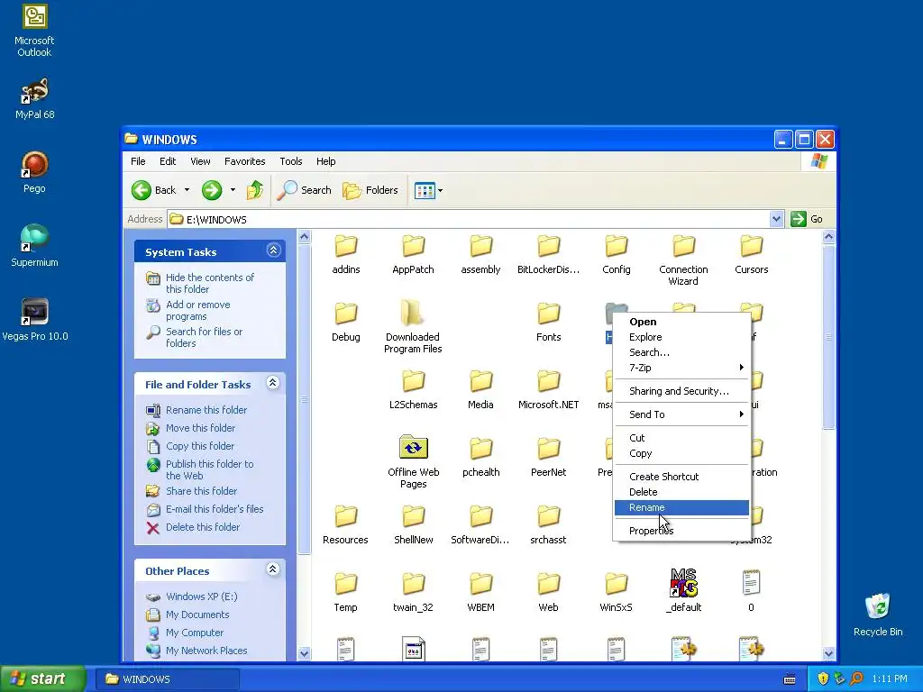The width and height of the screenshot is (923, 692).
Task: Open the Views dropdown arrow
Action: tap(440, 190)
